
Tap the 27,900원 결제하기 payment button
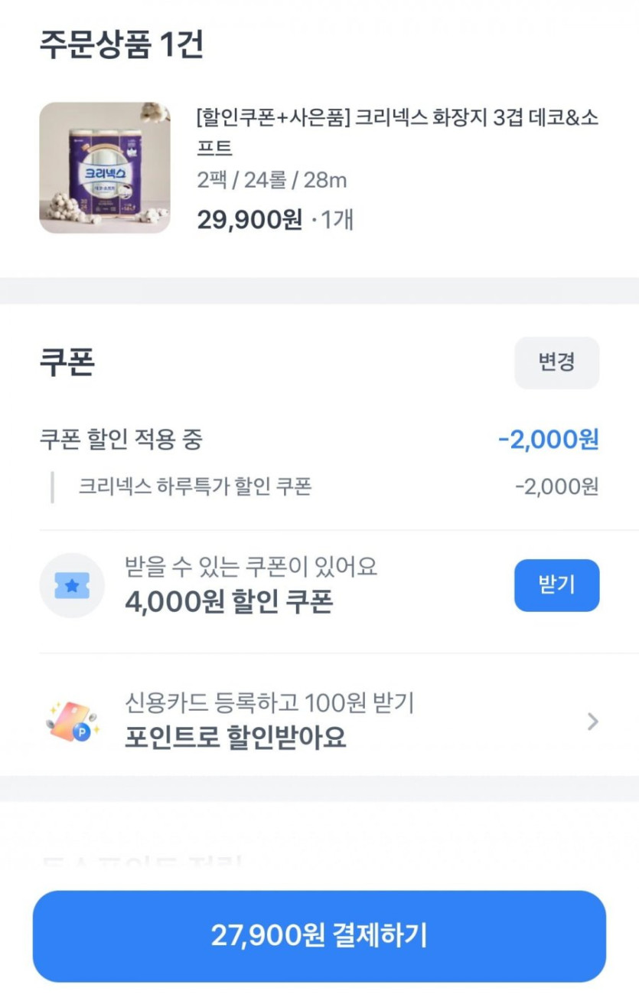click(319, 936)
